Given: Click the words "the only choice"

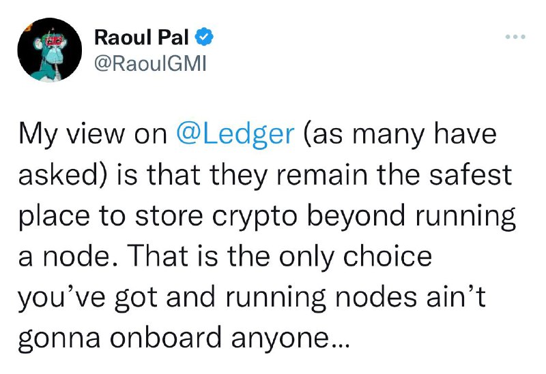Looking at the screenshot, I should (330, 257).
